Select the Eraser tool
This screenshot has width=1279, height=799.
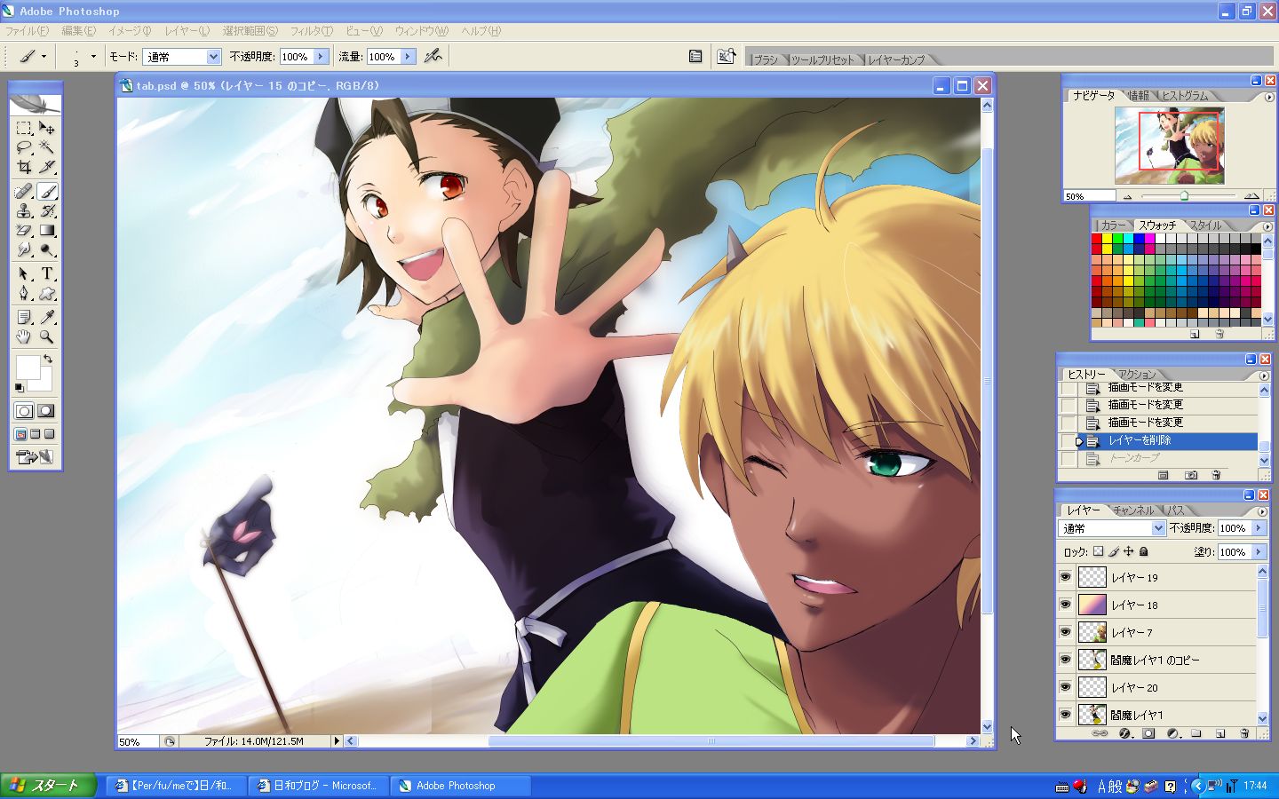(24, 230)
